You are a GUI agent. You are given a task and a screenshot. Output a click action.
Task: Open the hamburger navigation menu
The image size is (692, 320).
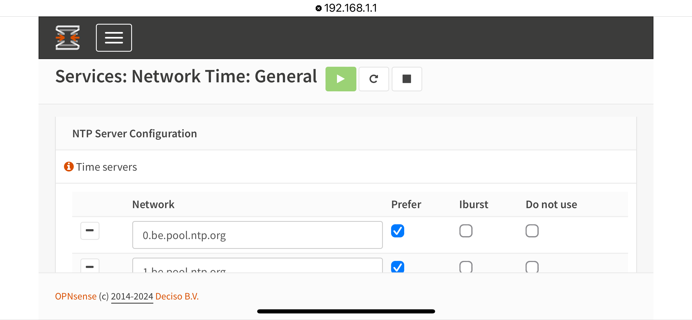[114, 38]
